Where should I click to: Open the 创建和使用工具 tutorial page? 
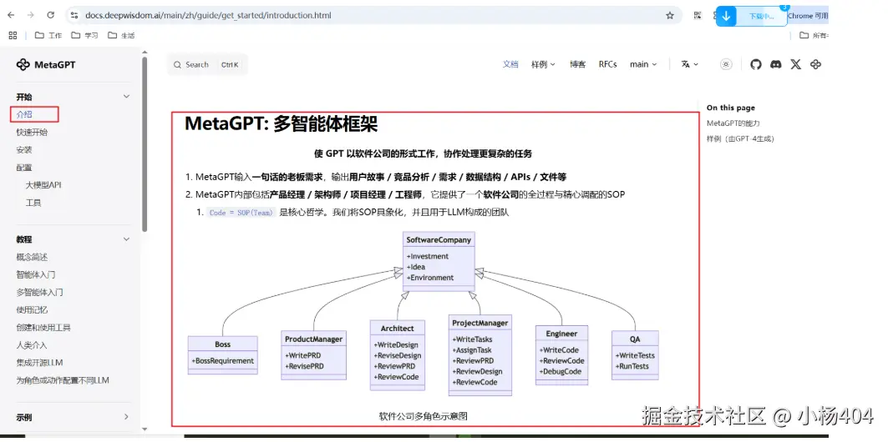click(43, 327)
